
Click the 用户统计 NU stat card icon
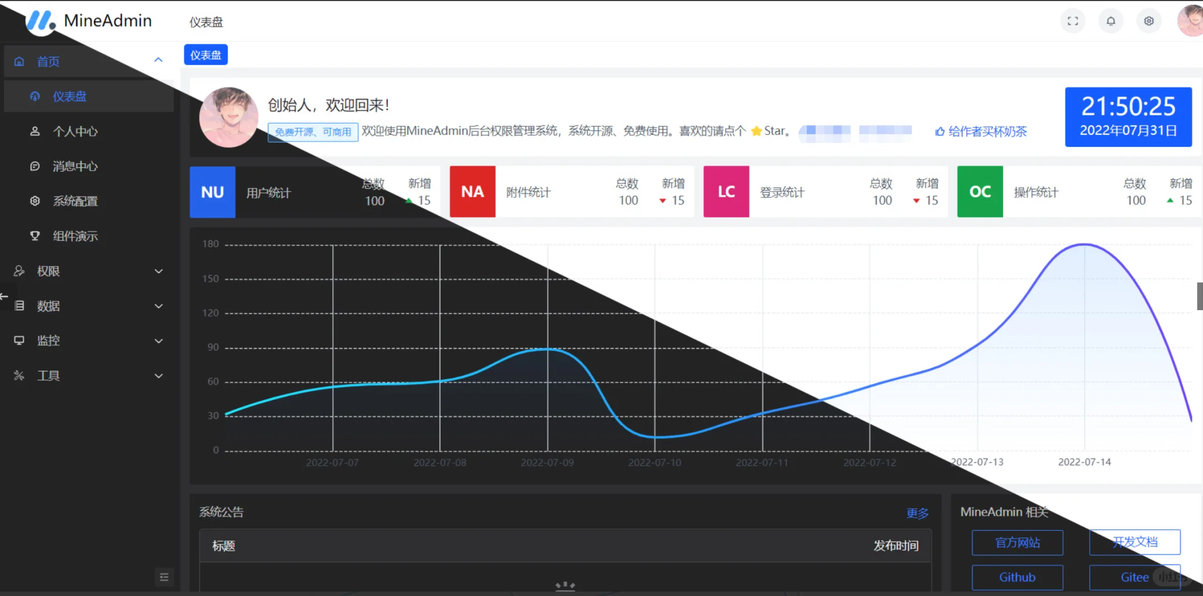212,191
